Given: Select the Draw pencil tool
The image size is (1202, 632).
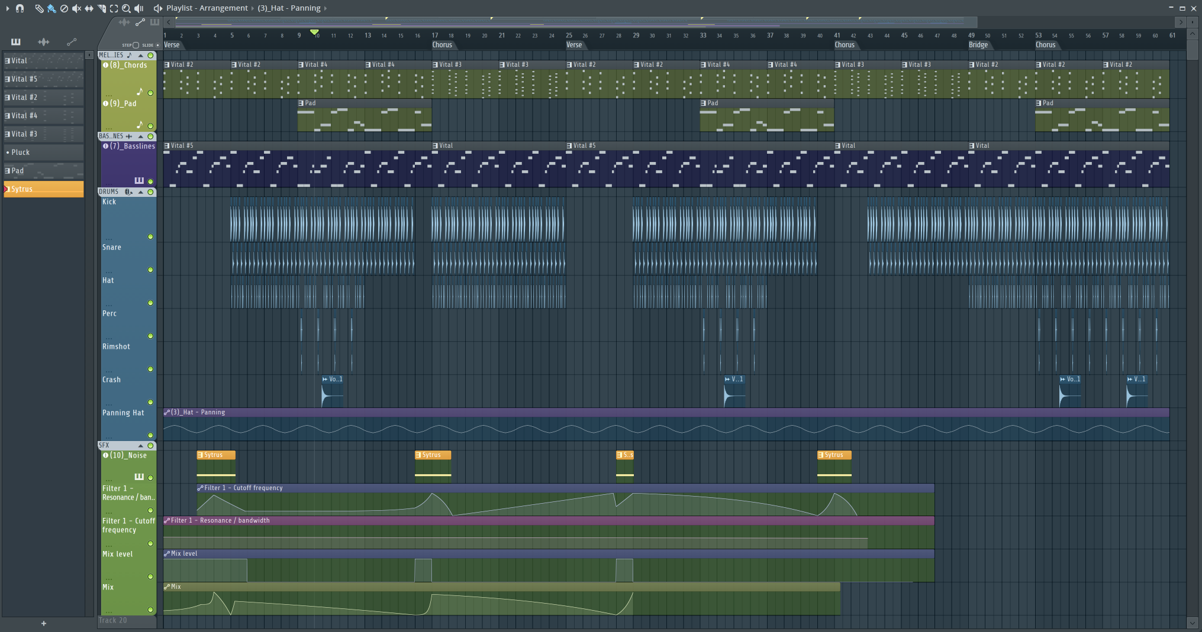Looking at the screenshot, I should tap(39, 8).
